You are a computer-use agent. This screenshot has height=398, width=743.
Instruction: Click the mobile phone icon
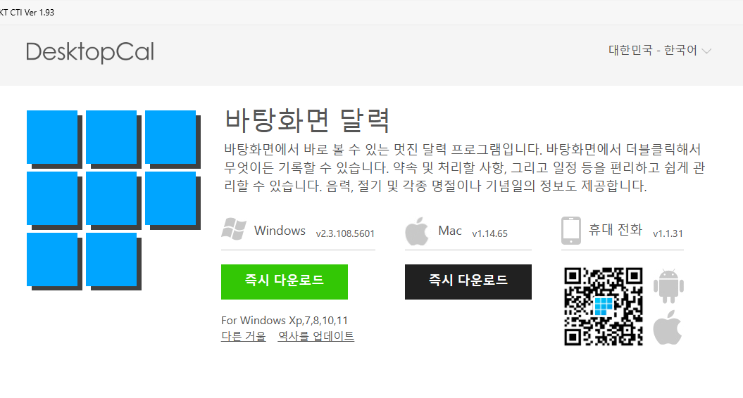pyautogui.click(x=570, y=231)
